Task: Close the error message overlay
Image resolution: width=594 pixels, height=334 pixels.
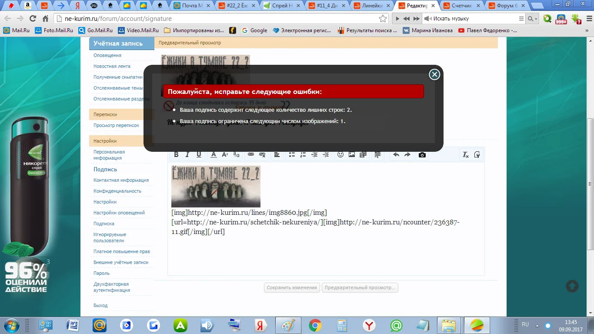Action: pyautogui.click(x=434, y=74)
